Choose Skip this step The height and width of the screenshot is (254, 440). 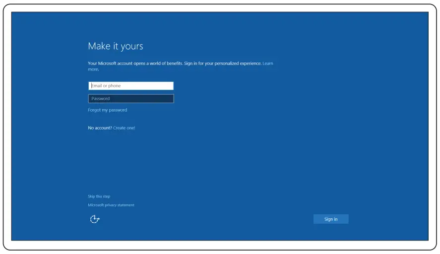pyautogui.click(x=99, y=196)
